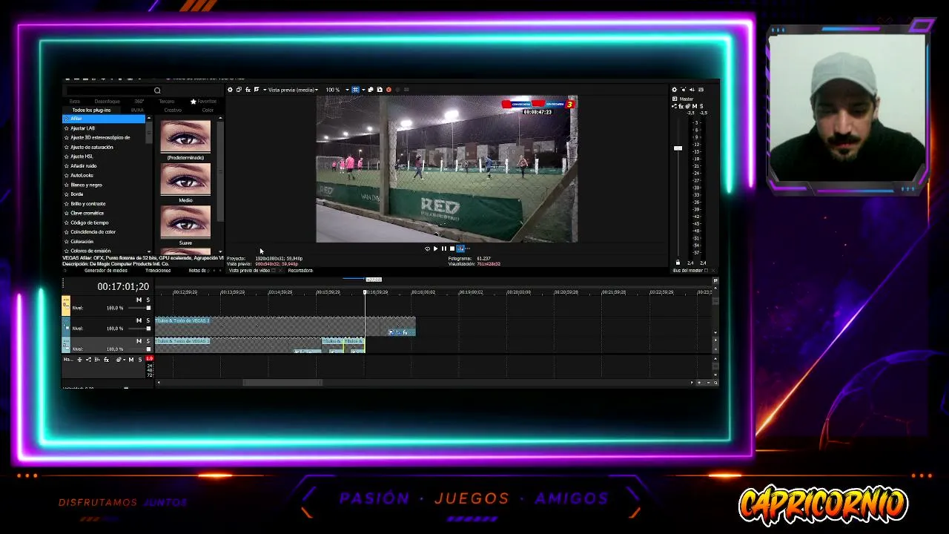The width and height of the screenshot is (949, 534).
Task: Click the red record icon in preview toolbar
Action: pyautogui.click(x=388, y=90)
